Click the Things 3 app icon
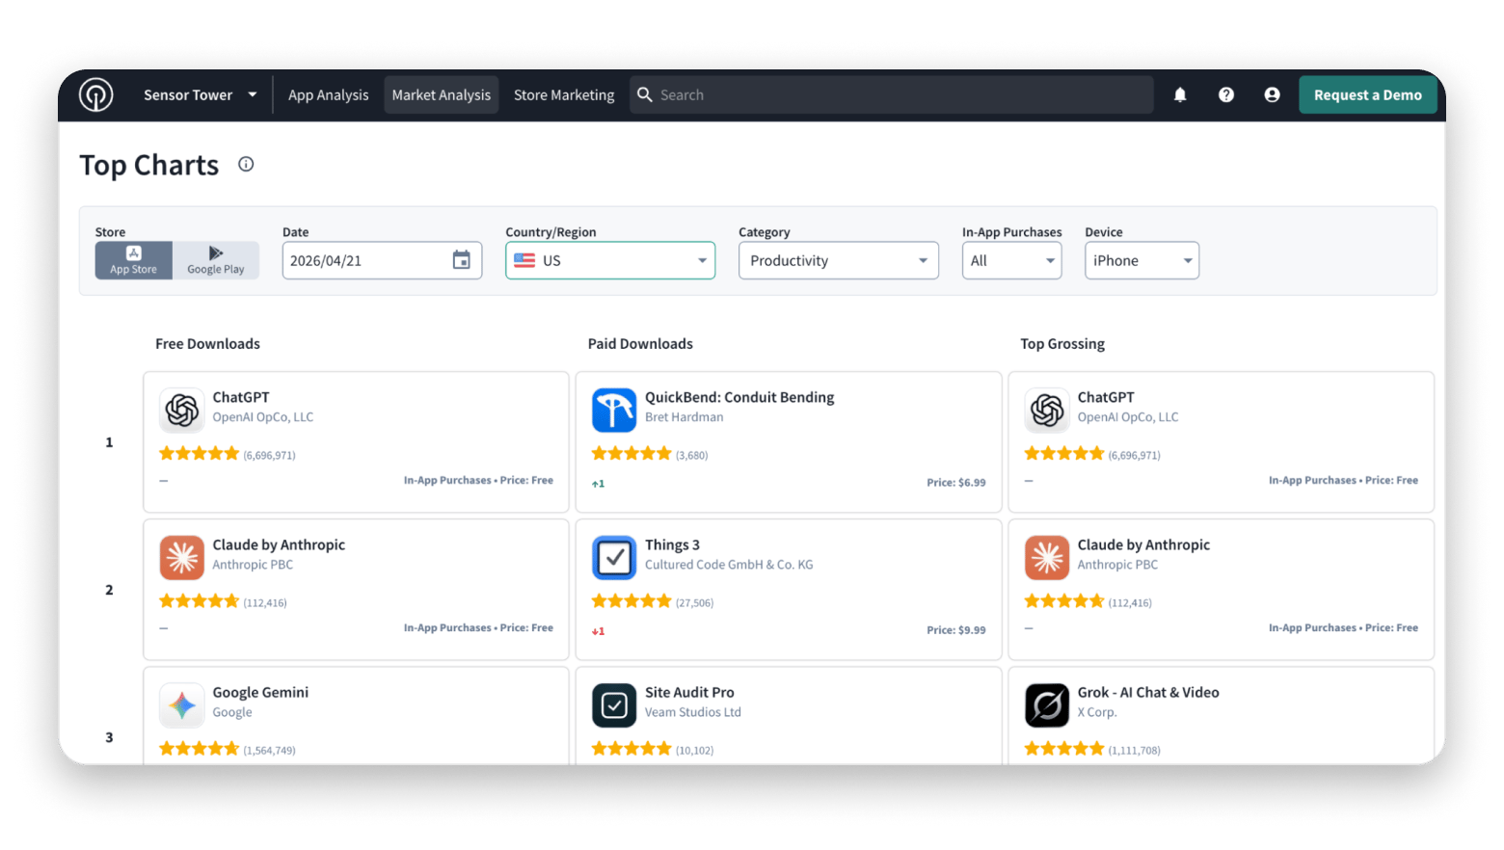The height and width of the screenshot is (850, 1504). (x=614, y=558)
